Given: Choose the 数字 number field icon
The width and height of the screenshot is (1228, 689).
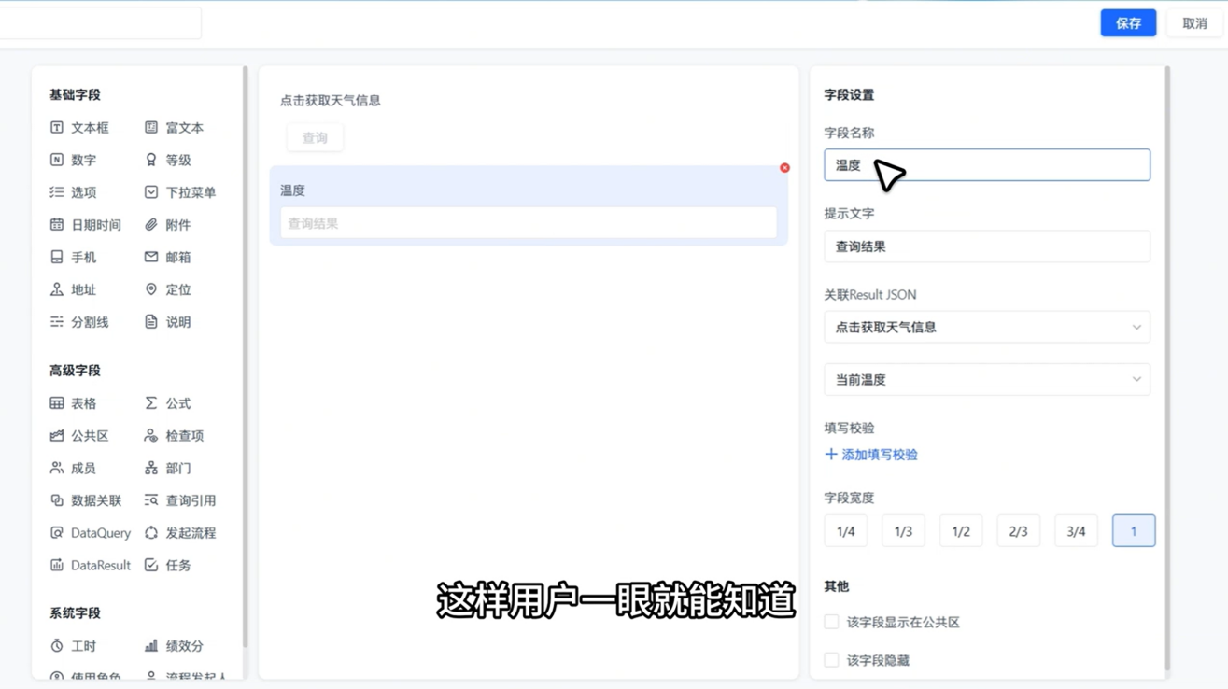Looking at the screenshot, I should 57,160.
